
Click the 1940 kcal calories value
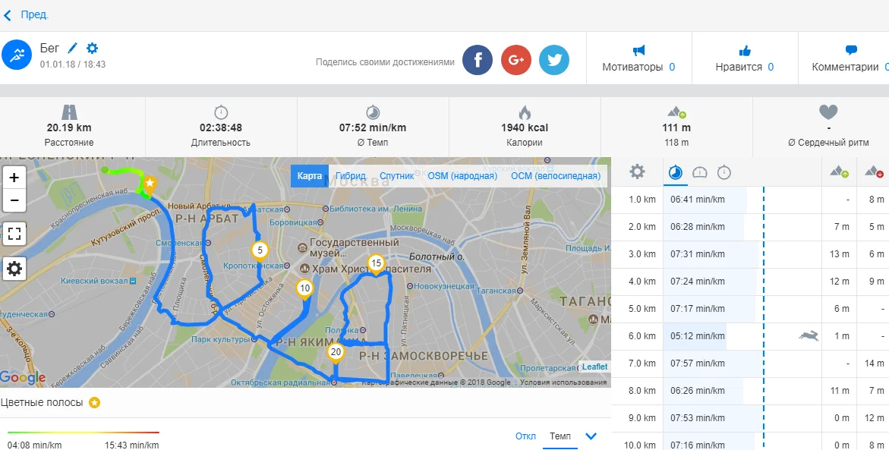[525, 127]
